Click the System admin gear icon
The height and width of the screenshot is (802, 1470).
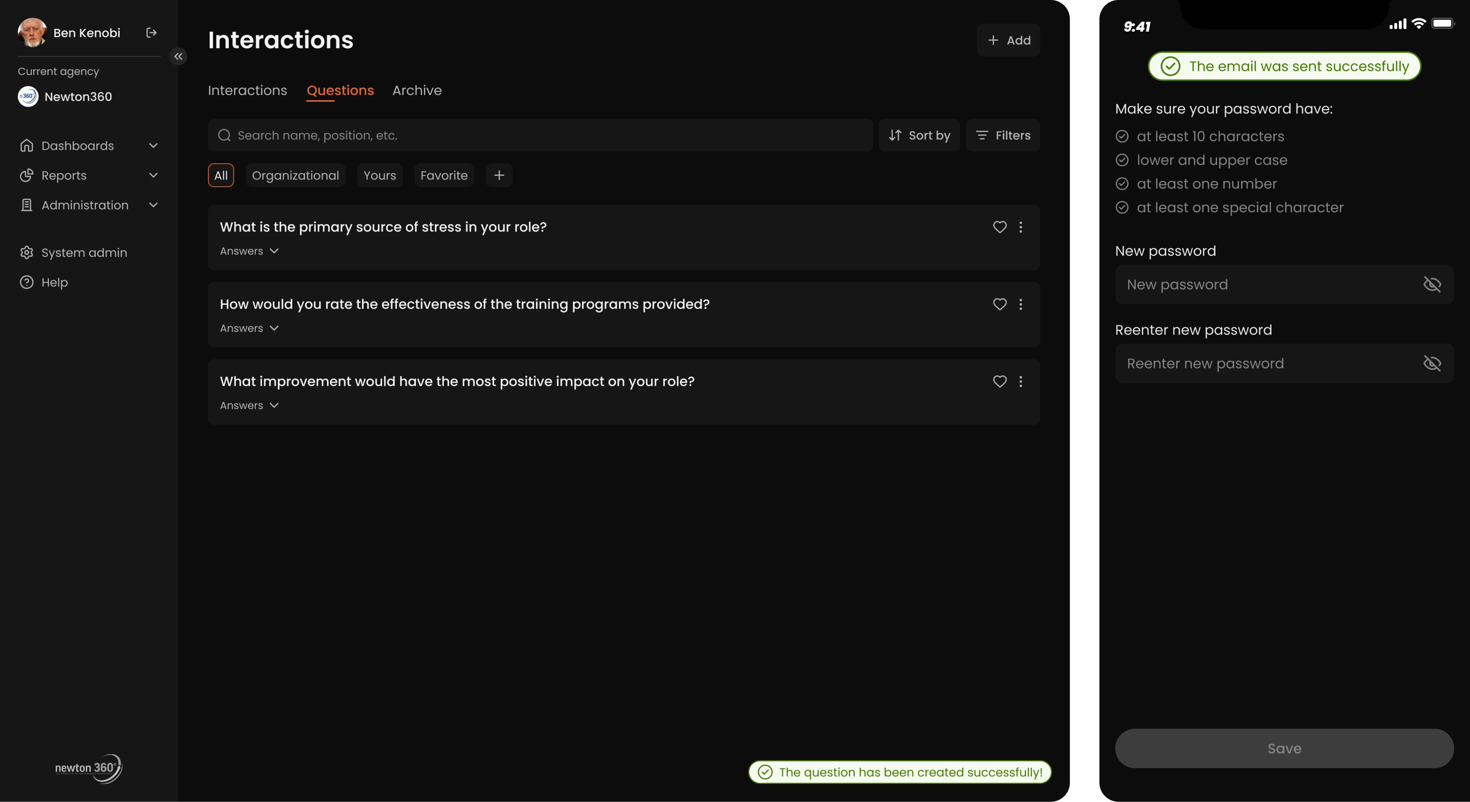tap(26, 252)
